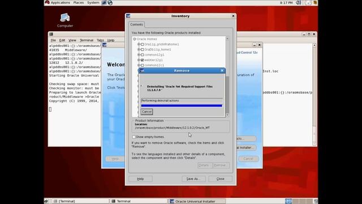Switch to Oracle Universal Installer taskbar entry
Viewport: 362px width, 204px height.
(x=197, y=201)
